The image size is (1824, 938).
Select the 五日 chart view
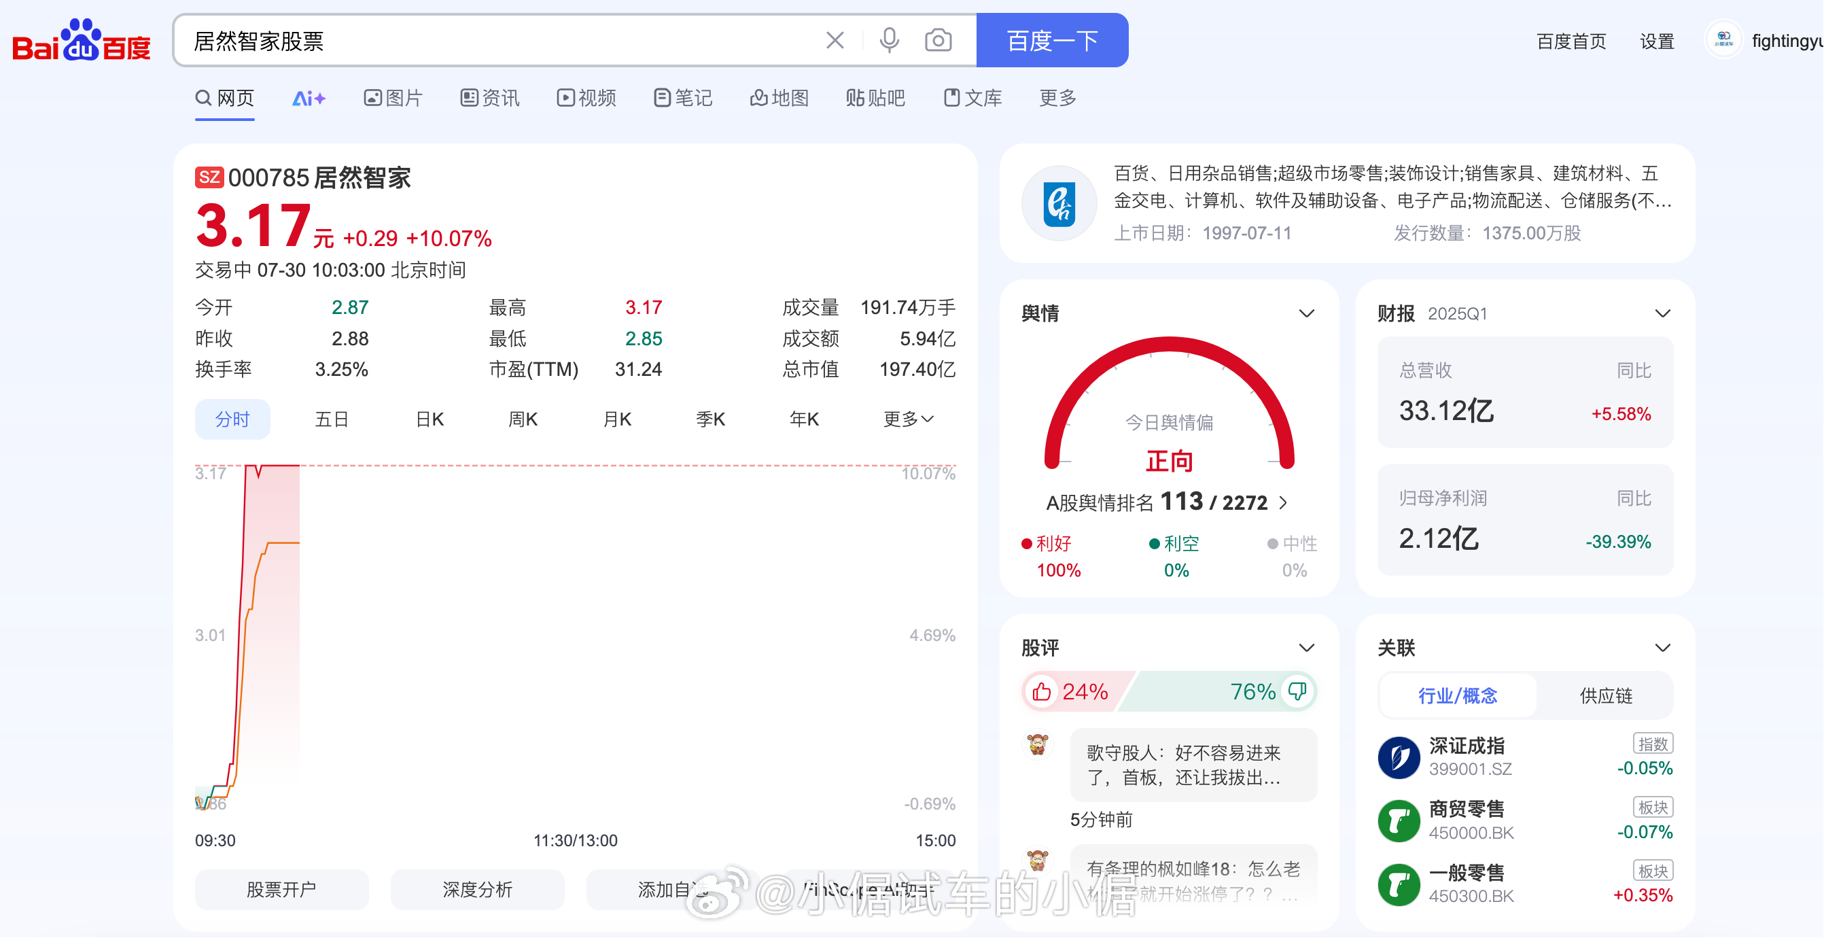click(x=332, y=419)
